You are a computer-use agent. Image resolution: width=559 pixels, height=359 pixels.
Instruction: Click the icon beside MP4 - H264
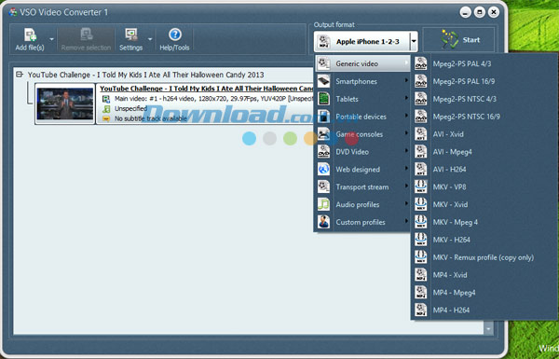pos(421,310)
